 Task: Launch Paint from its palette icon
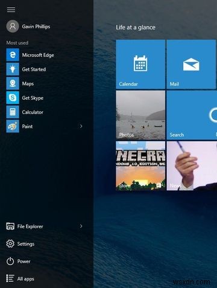pos(13,126)
